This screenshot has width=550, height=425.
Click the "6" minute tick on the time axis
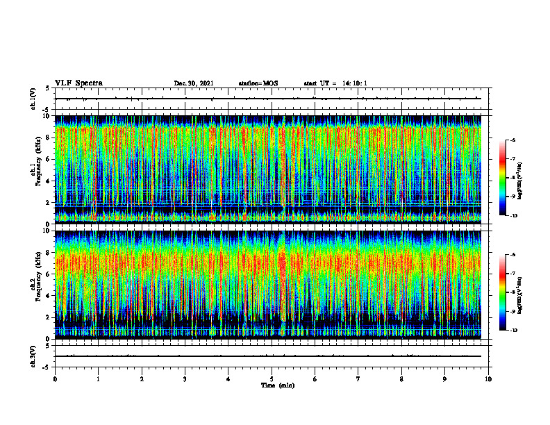click(315, 379)
